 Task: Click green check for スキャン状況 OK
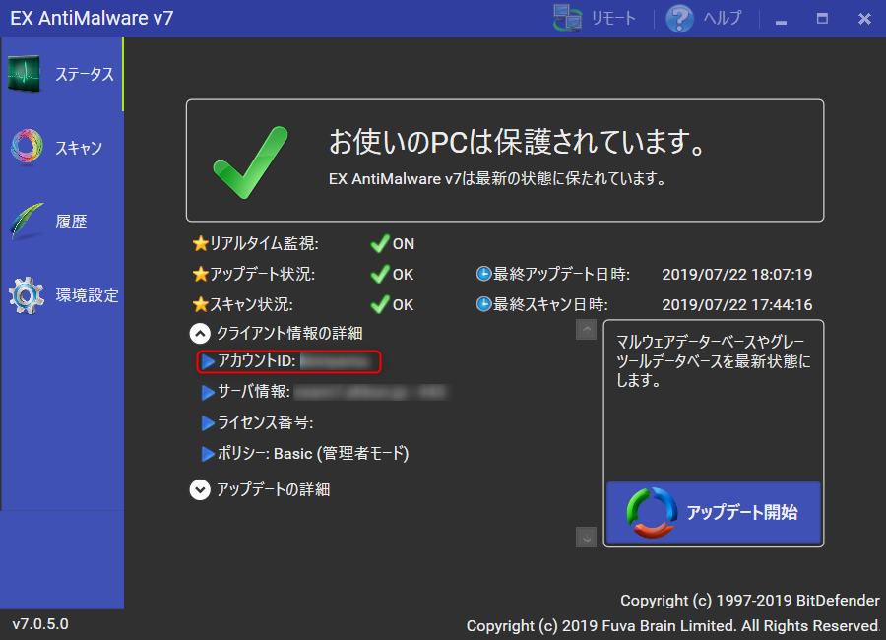(x=380, y=304)
